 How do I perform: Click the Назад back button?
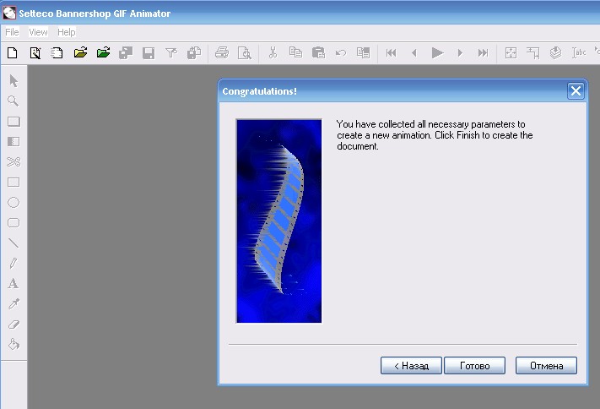[x=411, y=366]
